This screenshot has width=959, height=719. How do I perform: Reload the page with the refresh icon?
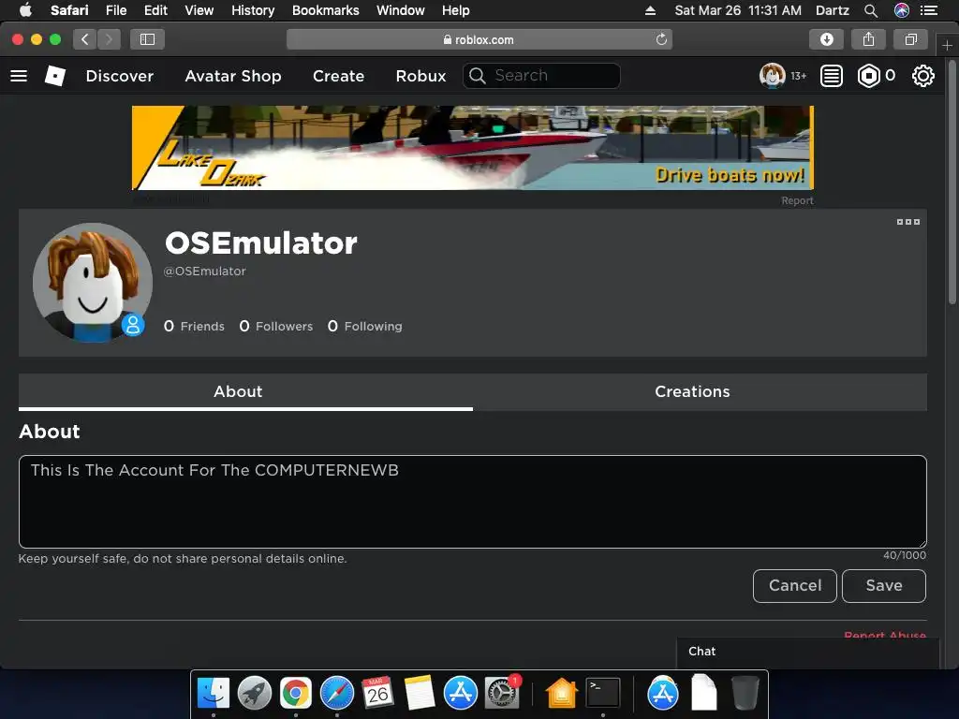661,39
